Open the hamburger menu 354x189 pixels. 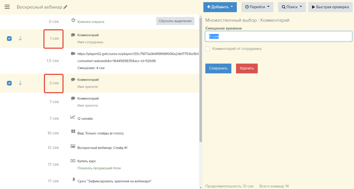pos(7,7)
